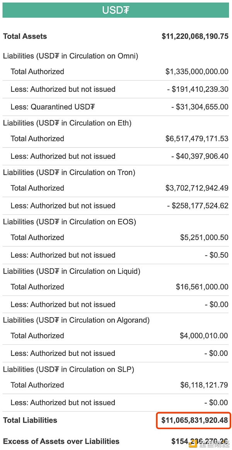The image size is (232, 450).
Task: Select Eth Total Authorized value $6,517,479,171.53
Action: (x=197, y=139)
